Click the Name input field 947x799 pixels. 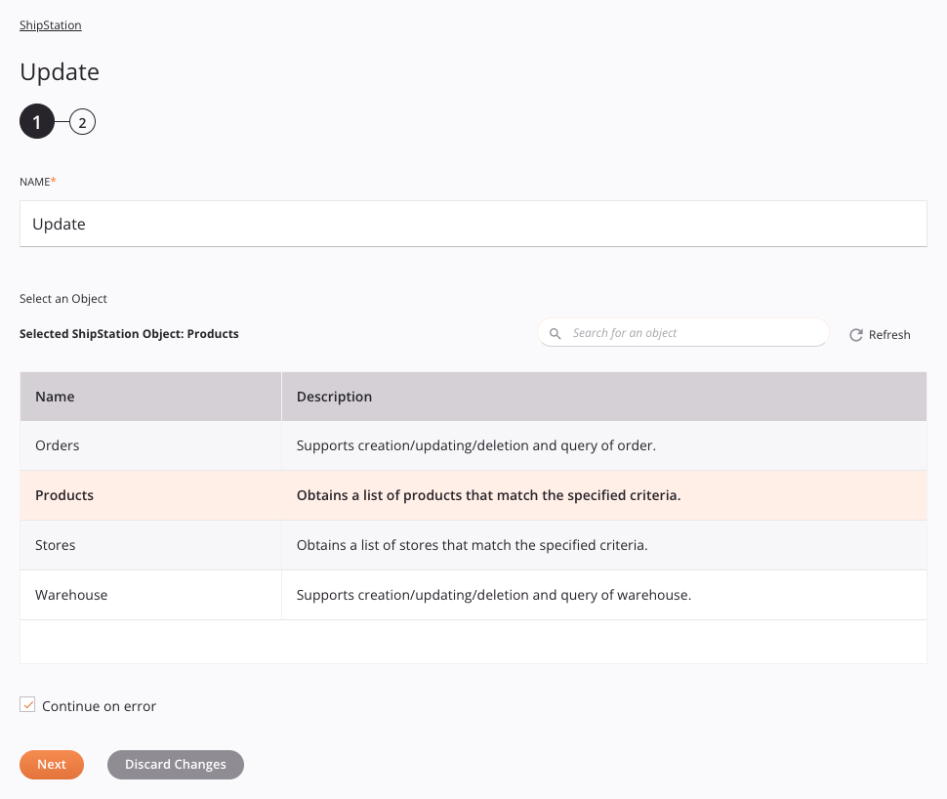[x=473, y=224]
